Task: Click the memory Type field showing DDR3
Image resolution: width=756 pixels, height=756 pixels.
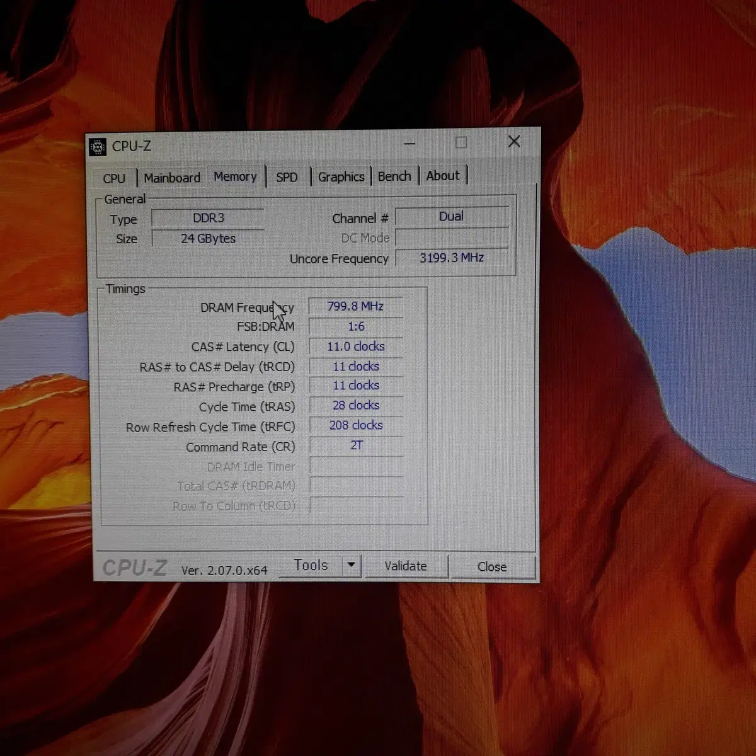Action: 208,218
